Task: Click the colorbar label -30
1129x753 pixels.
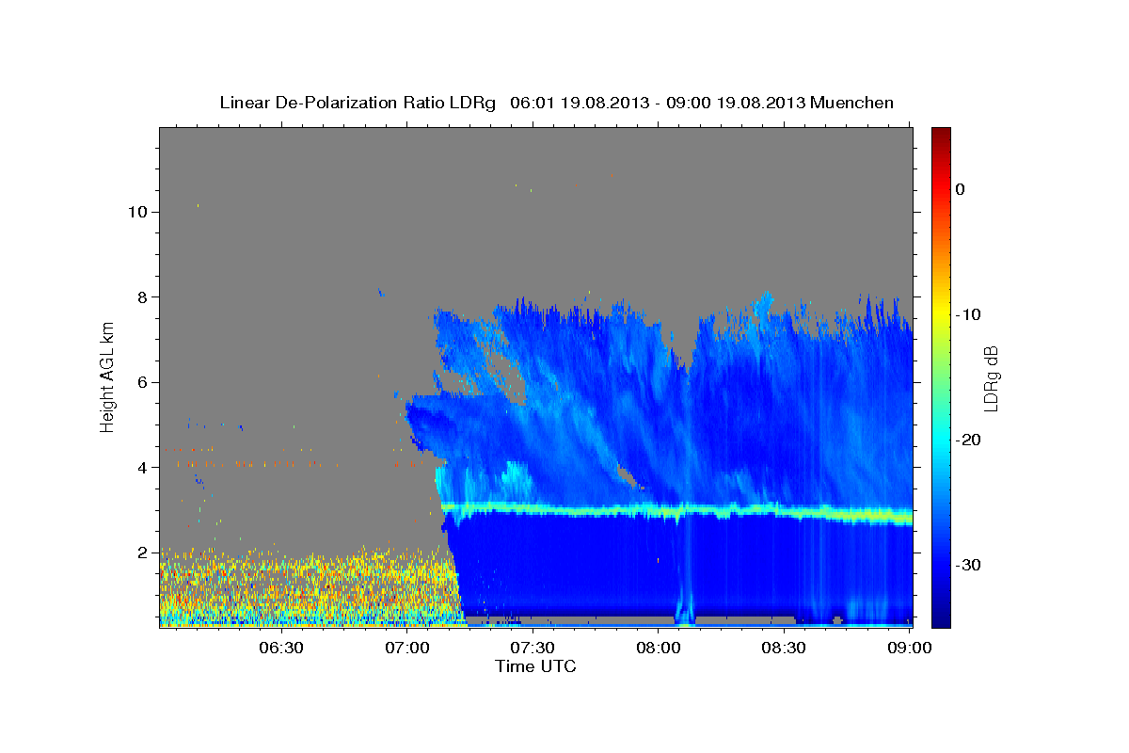Action: point(967,565)
